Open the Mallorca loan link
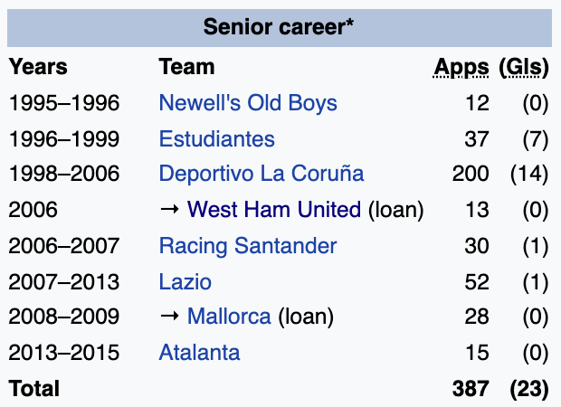 point(229,317)
